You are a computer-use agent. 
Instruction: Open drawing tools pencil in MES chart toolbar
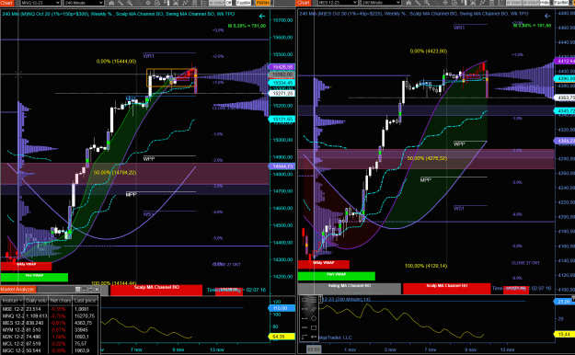[418, 3]
